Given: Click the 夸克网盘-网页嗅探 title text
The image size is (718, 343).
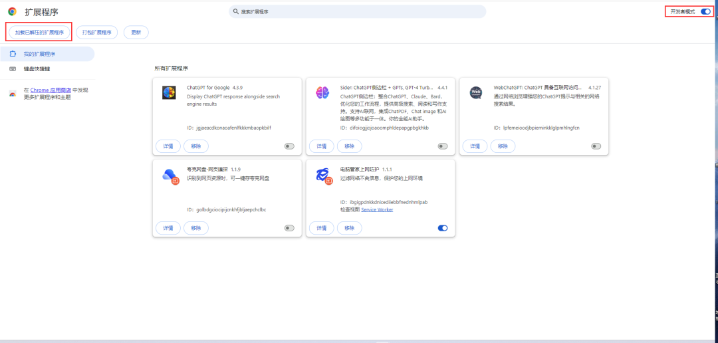Looking at the screenshot, I should 207,169.
